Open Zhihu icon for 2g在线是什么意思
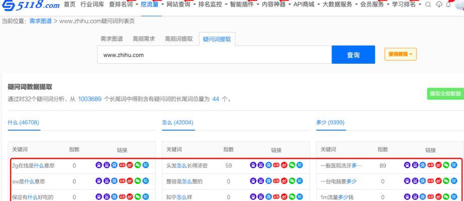 [145, 165]
